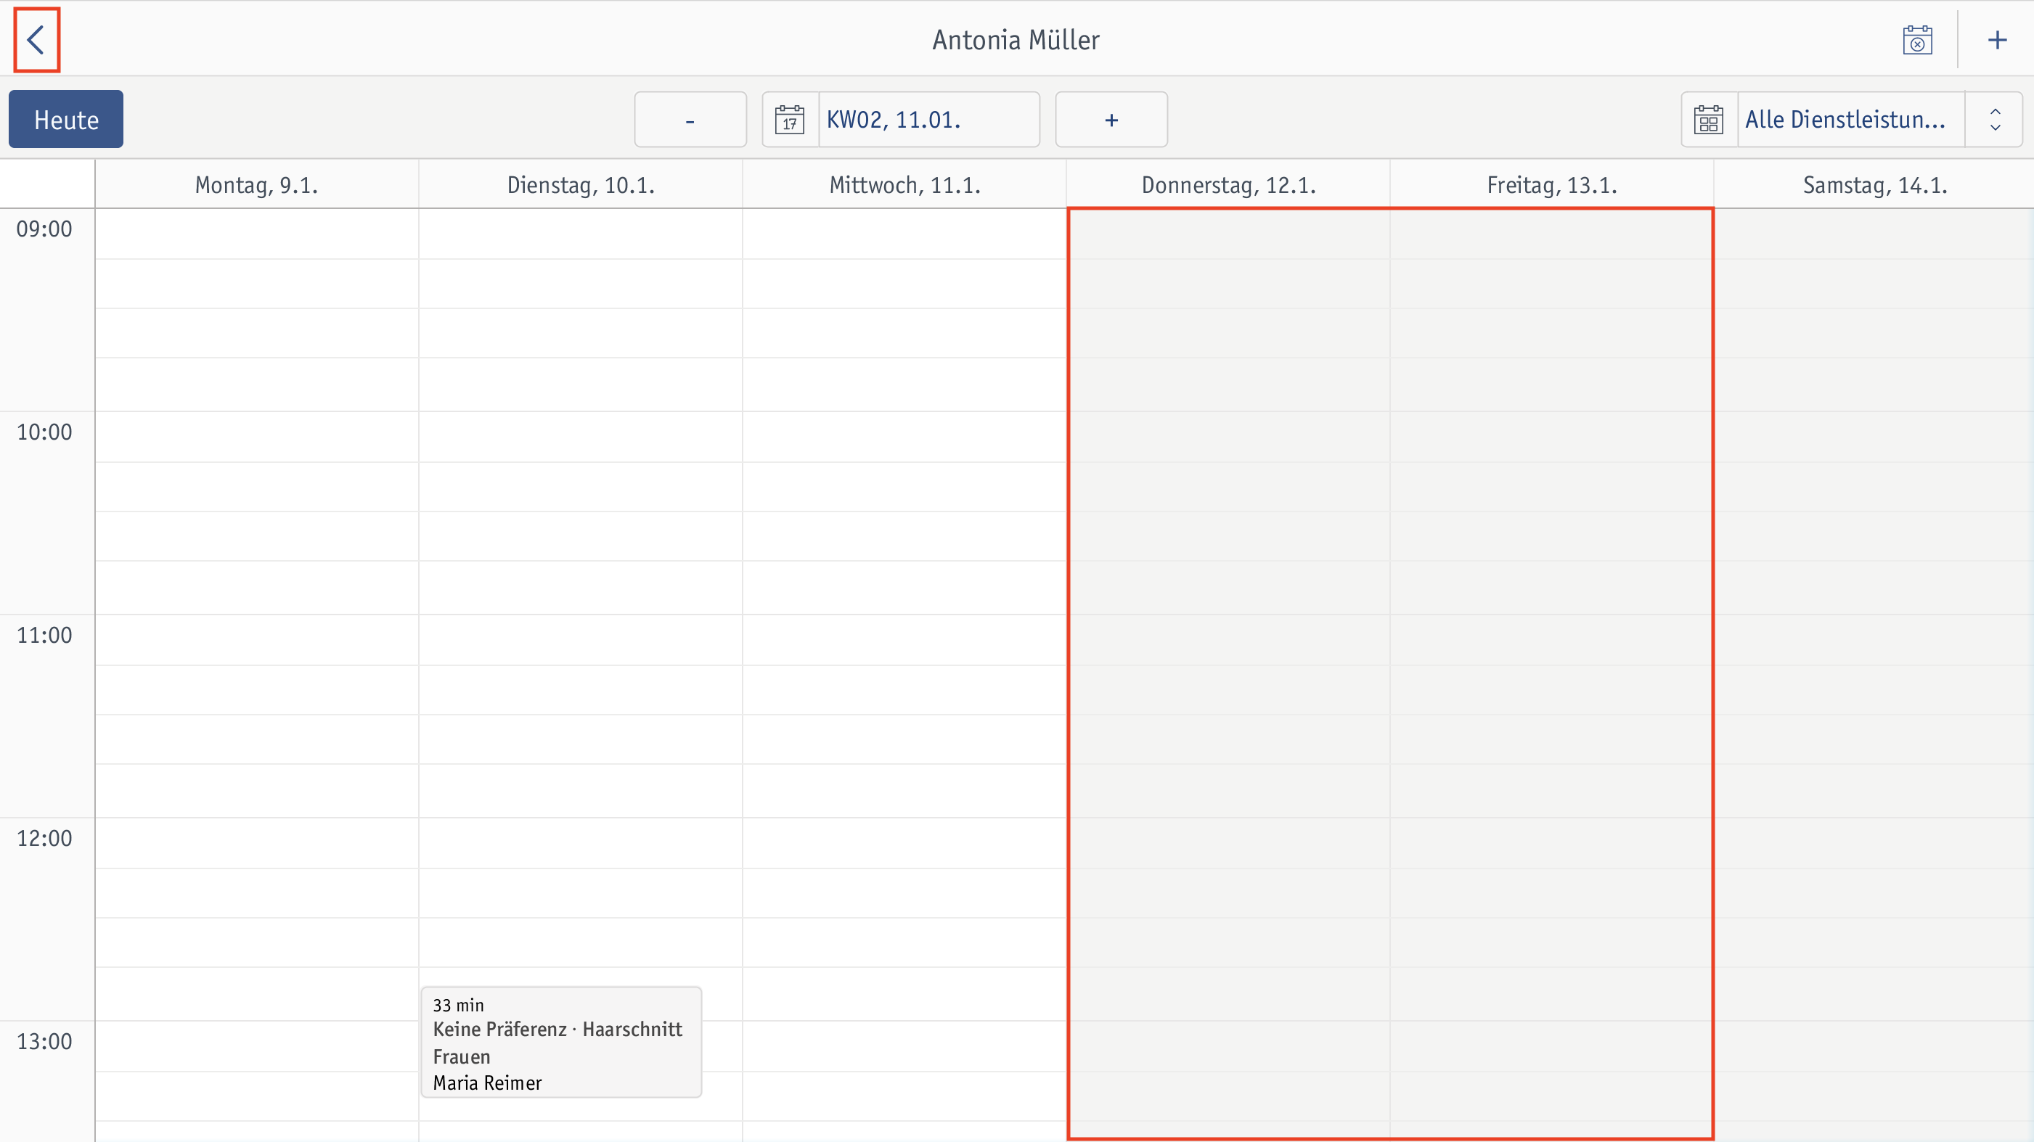Viewport: 2034px width, 1142px height.
Task: Select Samstag, 14.1. column header
Action: [1874, 185]
